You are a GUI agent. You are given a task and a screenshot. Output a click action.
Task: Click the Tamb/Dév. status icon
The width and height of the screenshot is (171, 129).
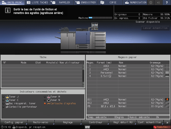point(162,127)
